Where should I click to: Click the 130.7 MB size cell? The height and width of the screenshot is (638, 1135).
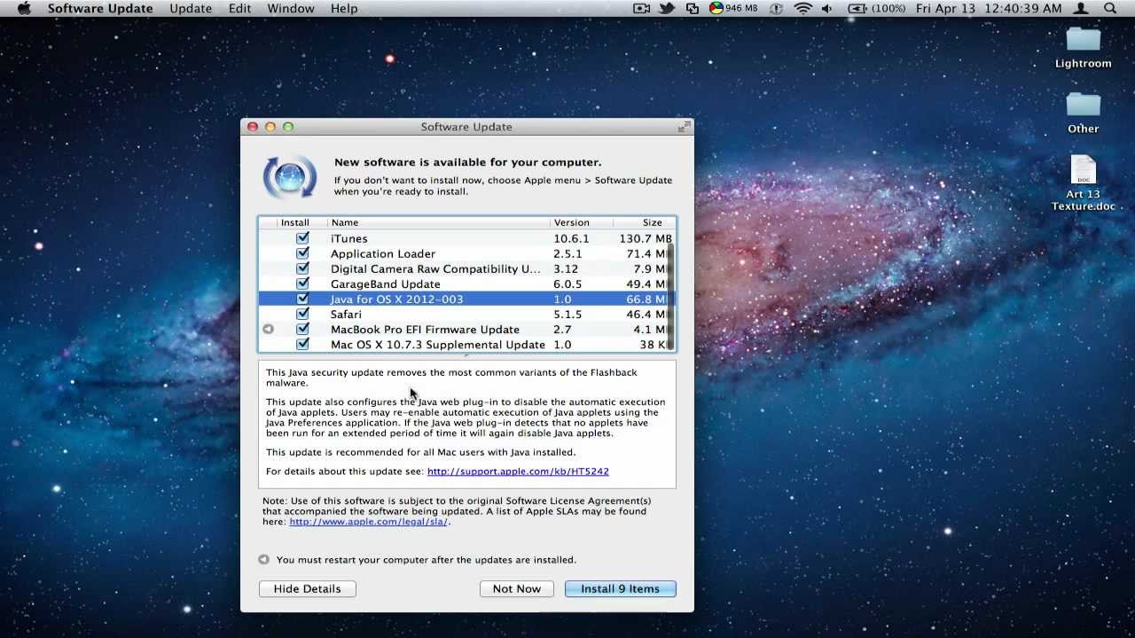646,238
